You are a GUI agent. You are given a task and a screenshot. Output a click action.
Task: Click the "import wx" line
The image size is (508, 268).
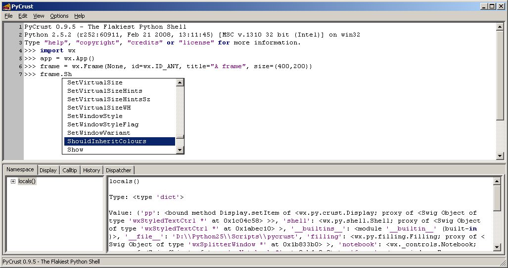pos(58,50)
